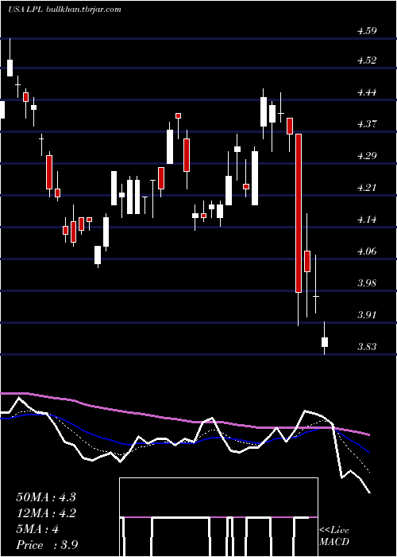Click the bullkhan.tbrjar.com watermark text
The image size is (397, 557).
coord(83,10)
